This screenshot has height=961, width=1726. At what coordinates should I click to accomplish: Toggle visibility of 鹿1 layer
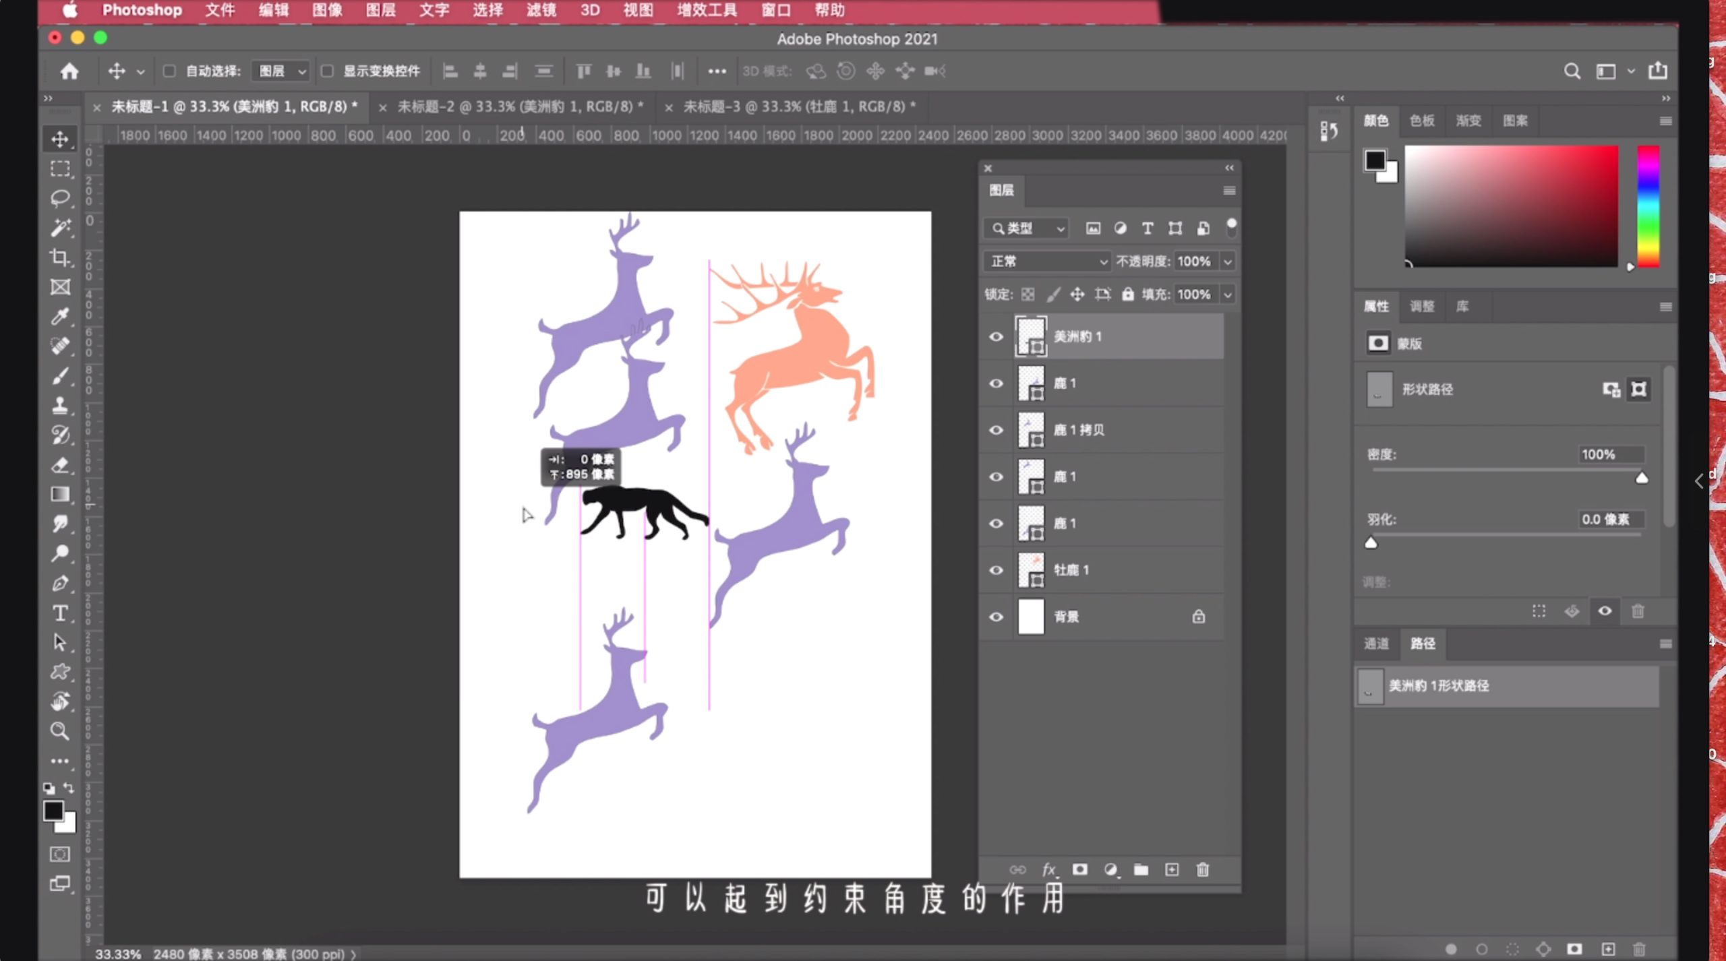coord(996,382)
